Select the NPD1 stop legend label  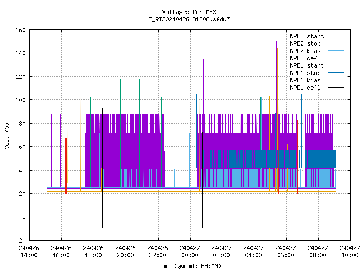[305, 73]
